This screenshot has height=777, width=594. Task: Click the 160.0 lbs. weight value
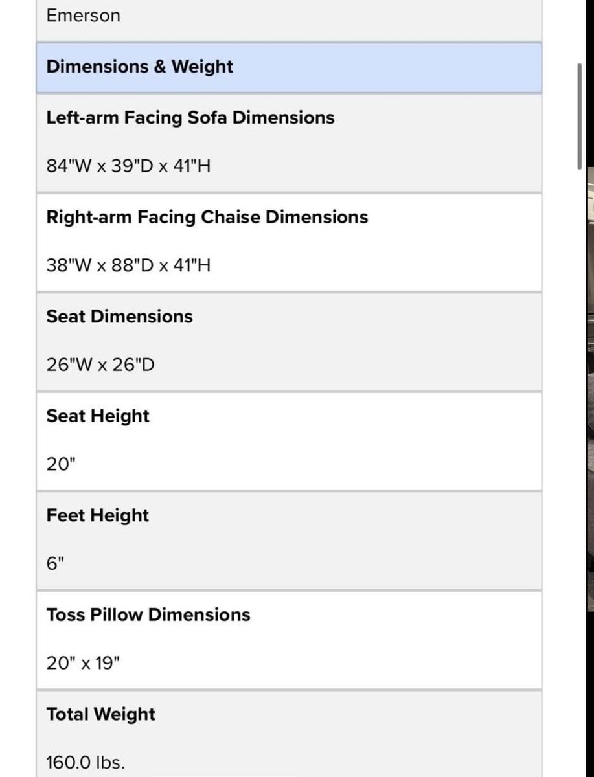click(86, 762)
